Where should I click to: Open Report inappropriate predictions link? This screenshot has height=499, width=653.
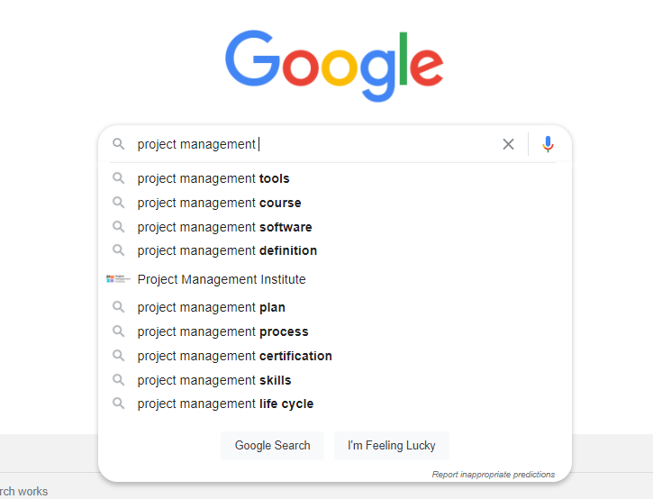click(493, 474)
